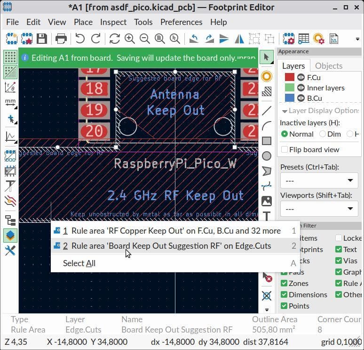Choose Rule area 'Board Keep Out Suggestion RF'
The width and height of the screenshot is (364, 350).
[174, 246]
